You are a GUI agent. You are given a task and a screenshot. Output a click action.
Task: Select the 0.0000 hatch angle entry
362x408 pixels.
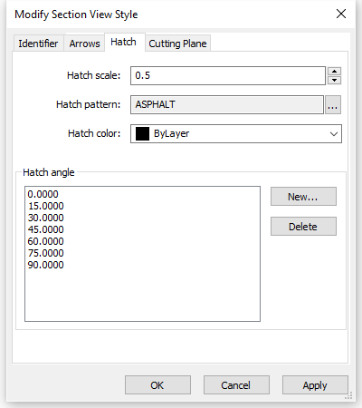coord(43,194)
